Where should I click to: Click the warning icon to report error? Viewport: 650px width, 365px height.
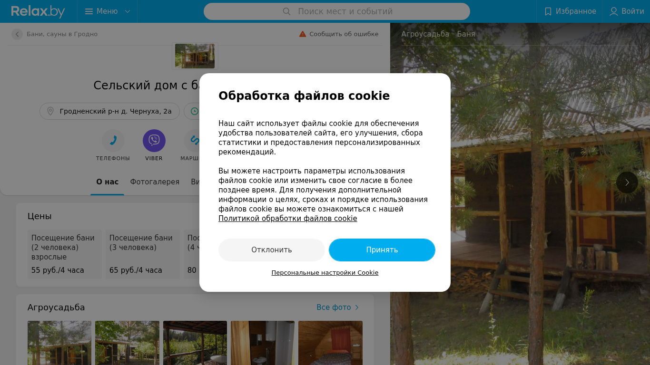tap(303, 34)
